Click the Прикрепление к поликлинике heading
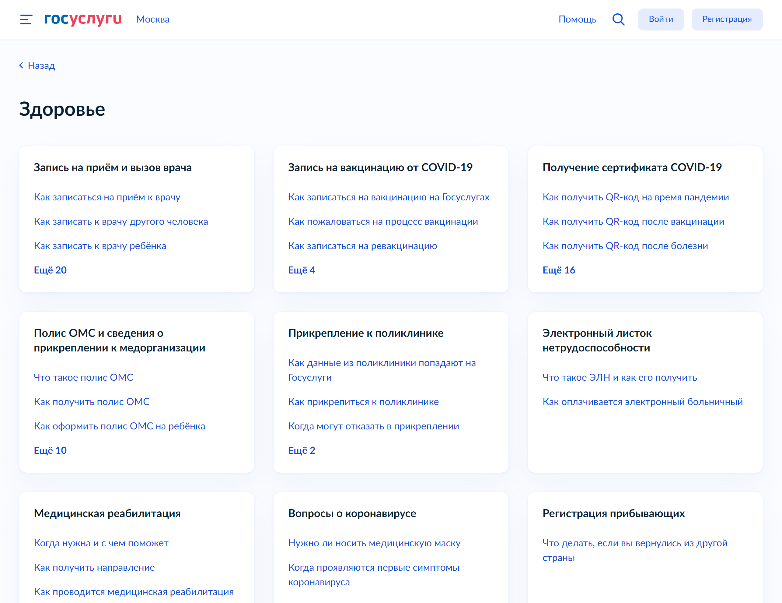This screenshot has width=782, height=603. pos(365,333)
